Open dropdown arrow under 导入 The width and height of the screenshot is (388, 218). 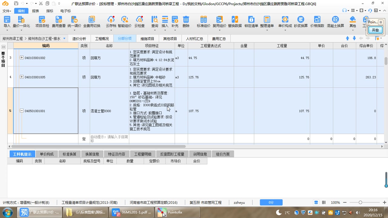(x=7, y=31)
